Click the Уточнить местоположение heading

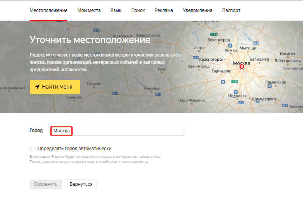90,40
